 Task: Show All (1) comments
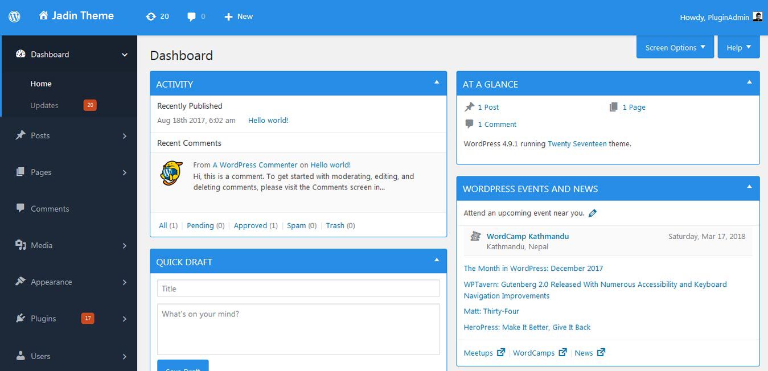168,225
